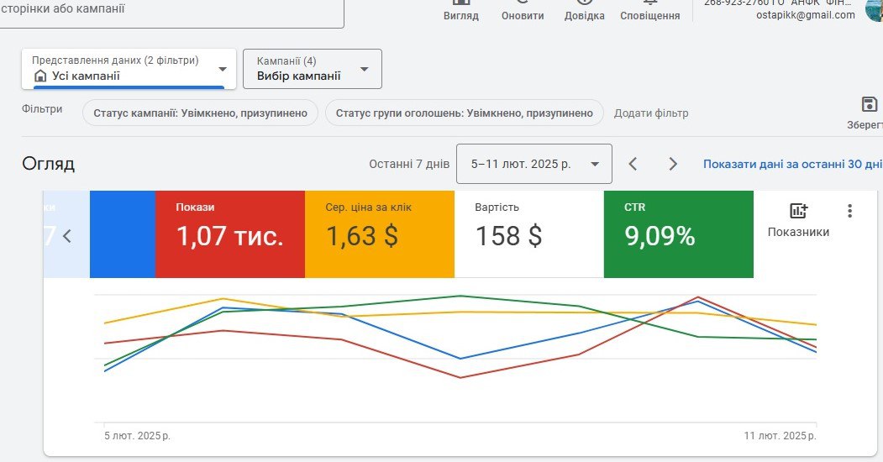Click the Вигляд icon in top bar
The width and height of the screenshot is (883, 462).
coord(460,4)
